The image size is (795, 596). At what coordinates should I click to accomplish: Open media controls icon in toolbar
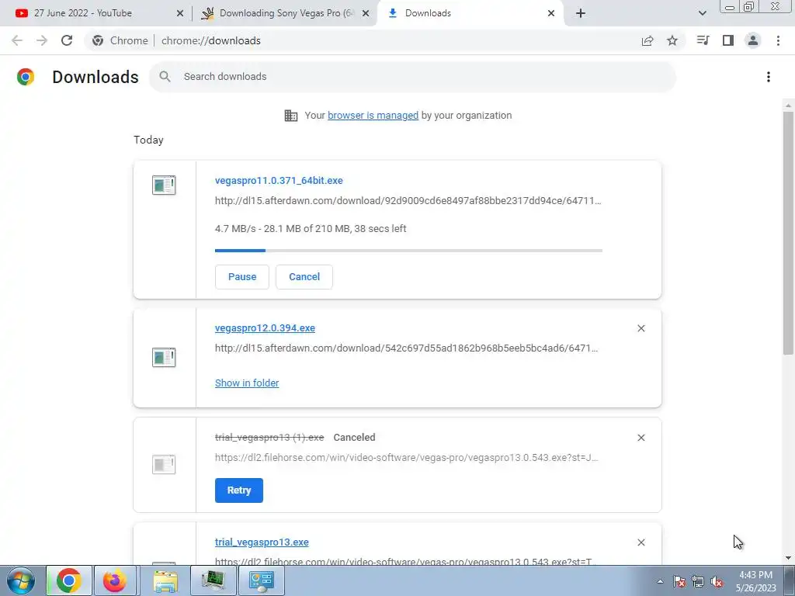[x=703, y=40]
